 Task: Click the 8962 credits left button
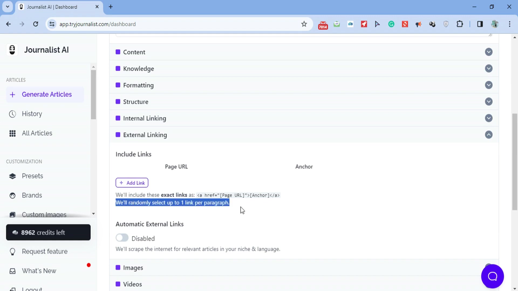pos(48,232)
